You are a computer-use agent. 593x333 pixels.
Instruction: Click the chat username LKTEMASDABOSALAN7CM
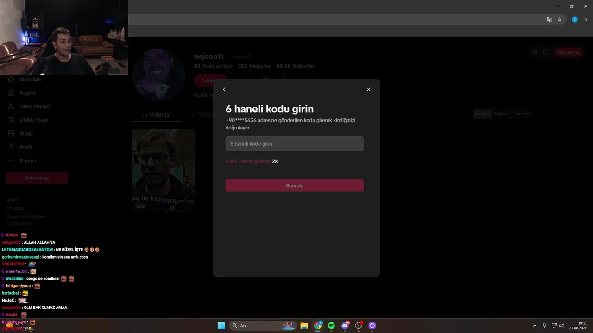pyautogui.click(x=27, y=250)
